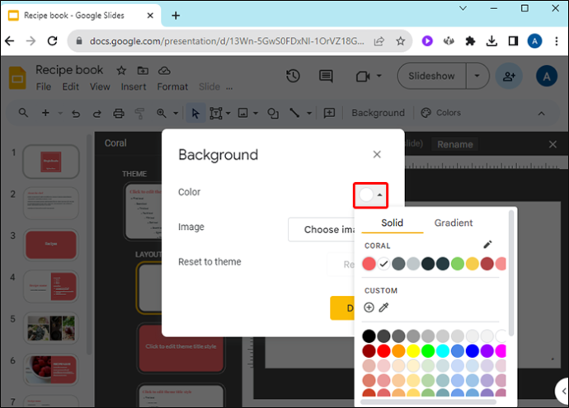569x408 pixels.
Task: Click the Move to folder icon
Action: (x=143, y=70)
